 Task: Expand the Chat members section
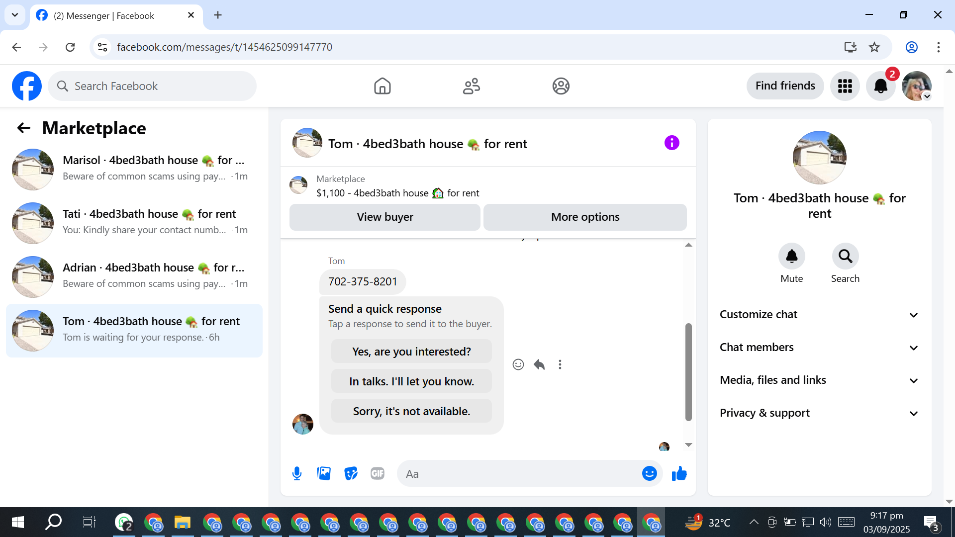click(x=819, y=348)
